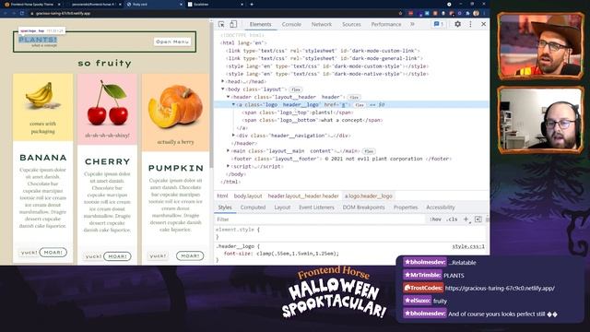This screenshot has height=332, width=590.
Task: Click html in the breadcrumb trail
Action: pyautogui.click(x=222, y=196)
